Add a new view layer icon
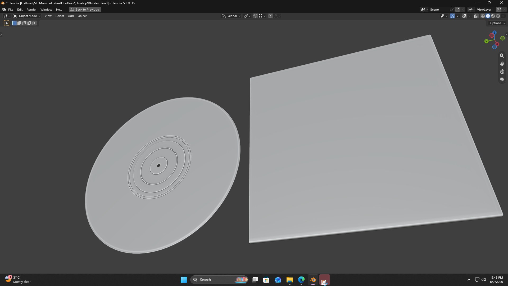 pos(499,10)
